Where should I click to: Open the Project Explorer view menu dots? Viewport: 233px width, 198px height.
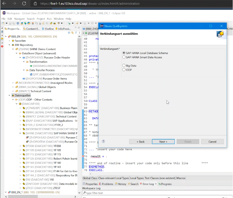point(79,33)
